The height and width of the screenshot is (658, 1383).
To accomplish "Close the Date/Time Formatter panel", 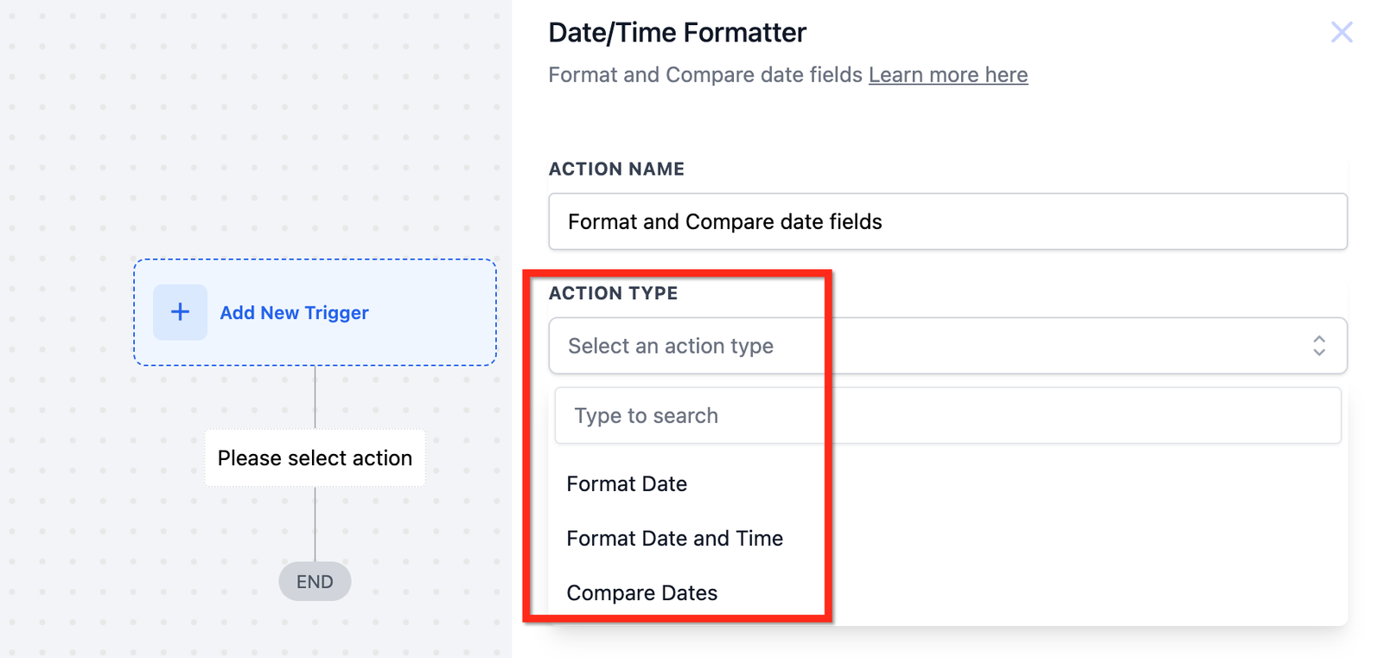I will tap(1342, 33).
